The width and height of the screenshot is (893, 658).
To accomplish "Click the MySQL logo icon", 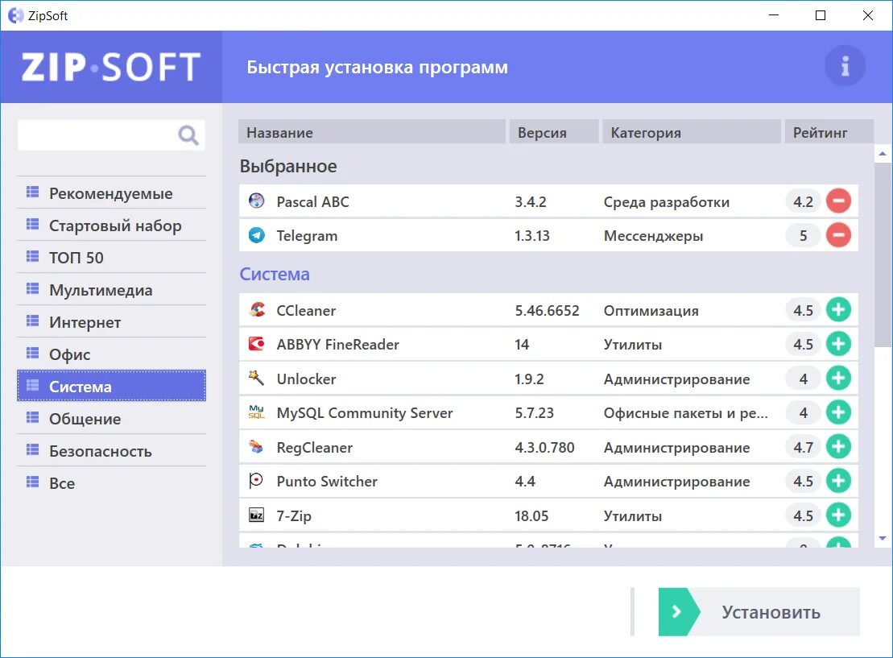I will [256, 412].
